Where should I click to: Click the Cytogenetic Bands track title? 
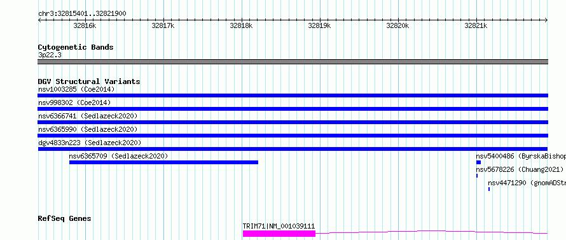tap(76, 47)
